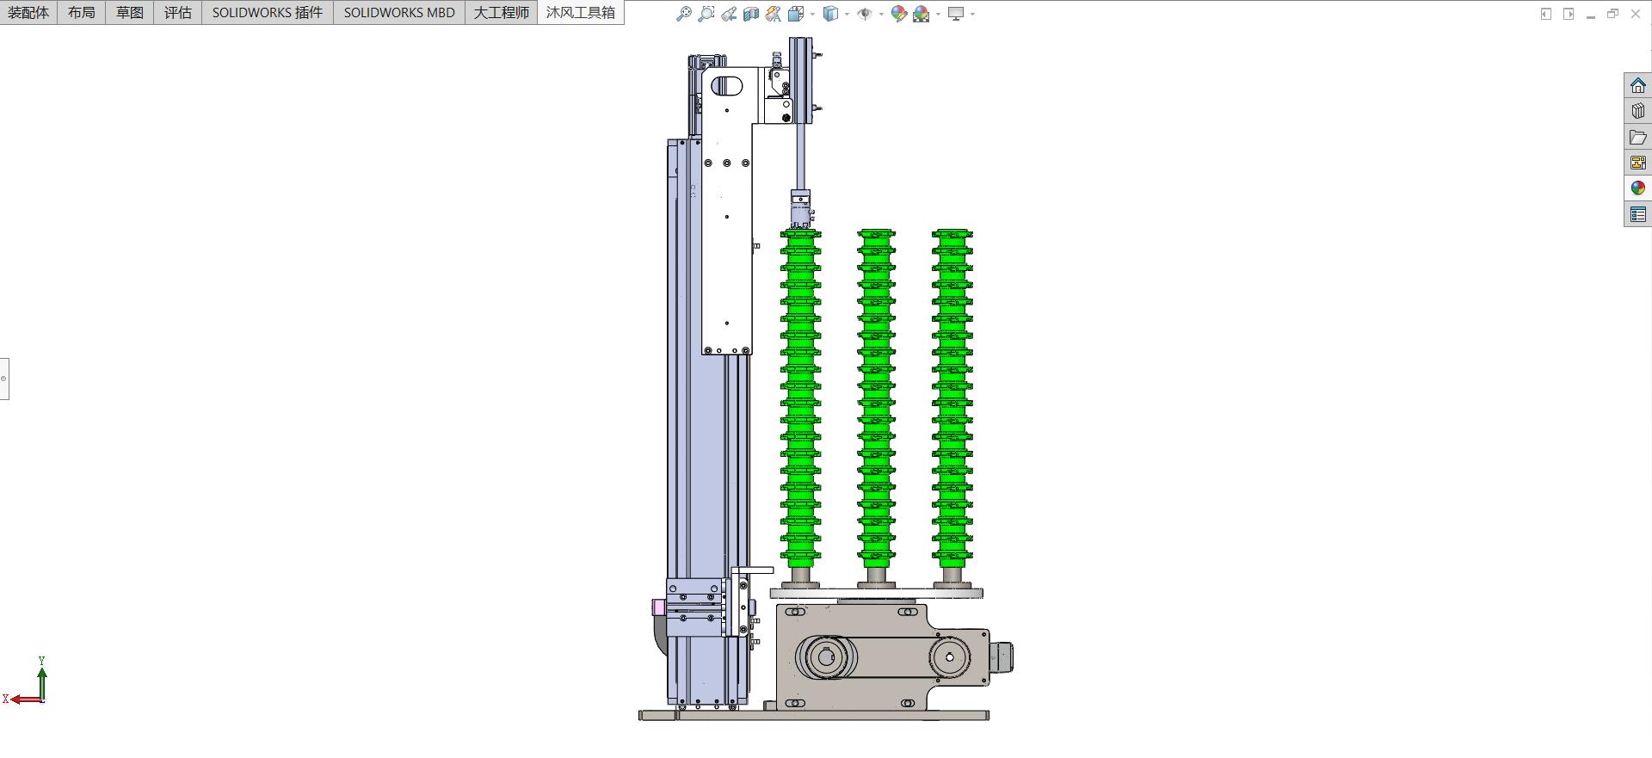
Task: Open the 沐风工具箱 tab
Action: coord(581,12)
